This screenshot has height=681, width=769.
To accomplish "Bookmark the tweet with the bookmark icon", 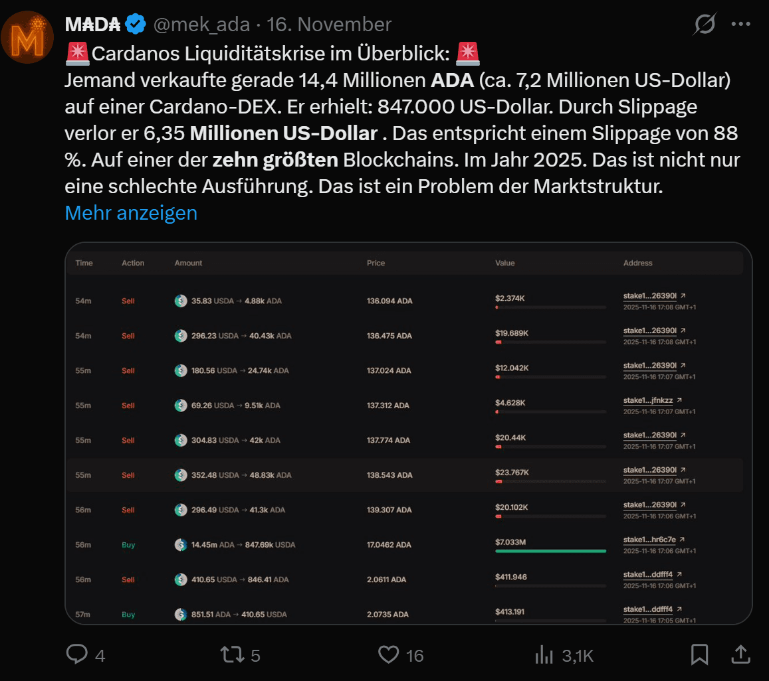I will [699, 654].
